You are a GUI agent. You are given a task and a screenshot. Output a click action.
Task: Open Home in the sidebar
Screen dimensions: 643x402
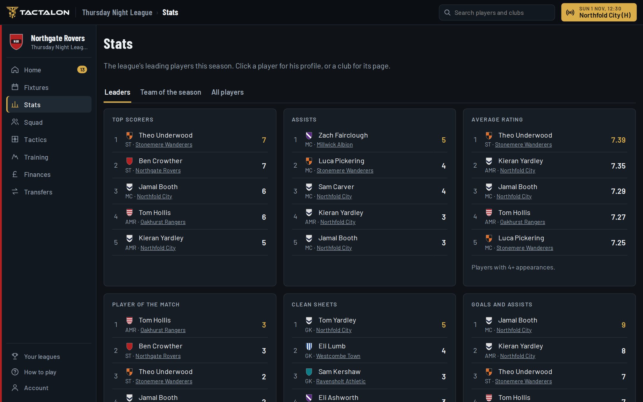(x=49, y=70)
